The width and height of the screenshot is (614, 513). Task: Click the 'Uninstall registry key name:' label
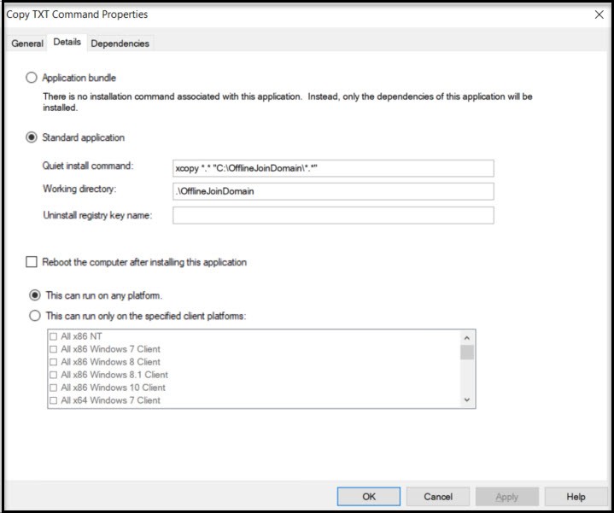click(97, 215)
